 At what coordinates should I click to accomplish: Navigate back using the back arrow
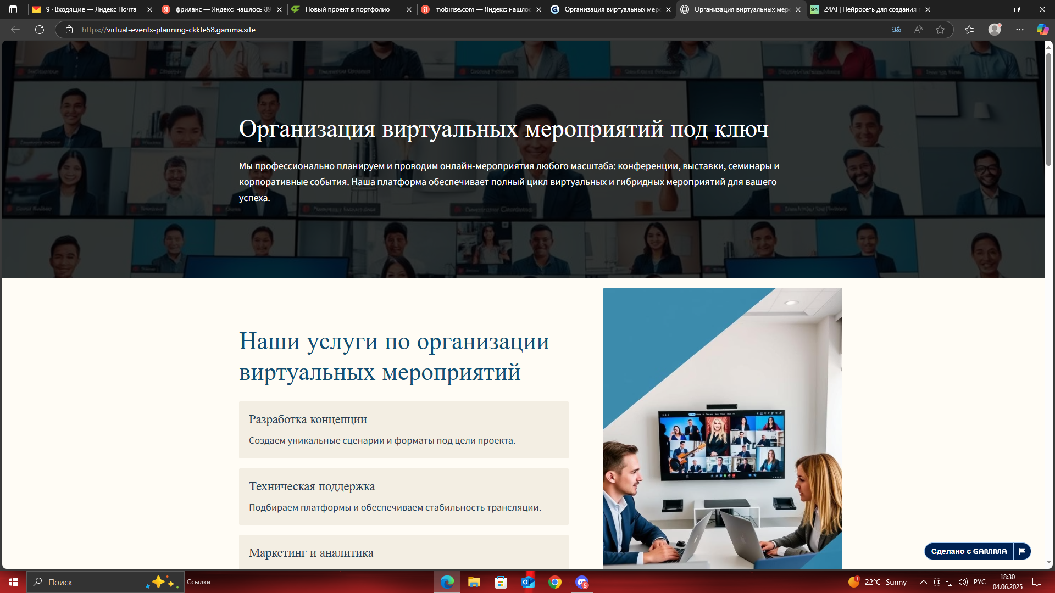15,30
